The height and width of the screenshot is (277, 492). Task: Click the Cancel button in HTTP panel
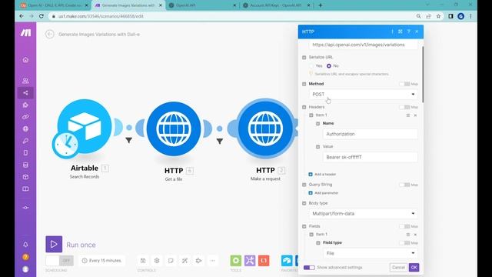pos(398,267)
